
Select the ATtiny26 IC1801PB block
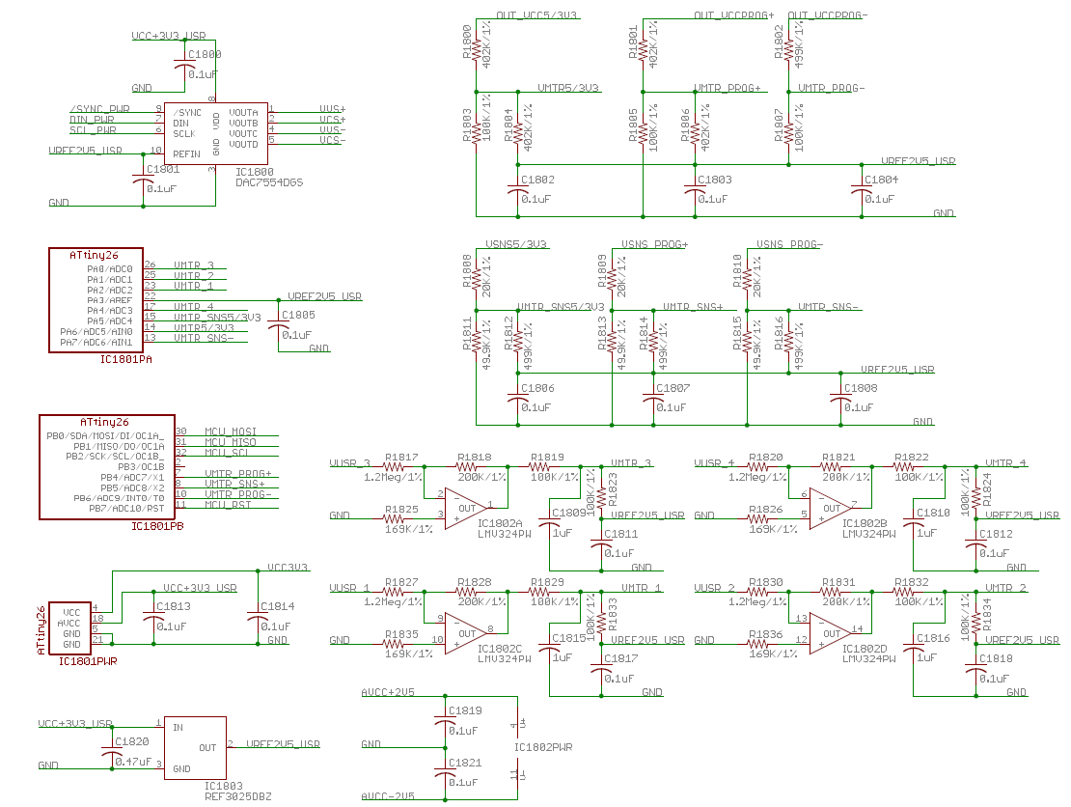107,466
